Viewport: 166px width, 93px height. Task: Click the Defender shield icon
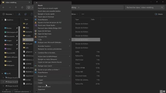pos(36,42)
